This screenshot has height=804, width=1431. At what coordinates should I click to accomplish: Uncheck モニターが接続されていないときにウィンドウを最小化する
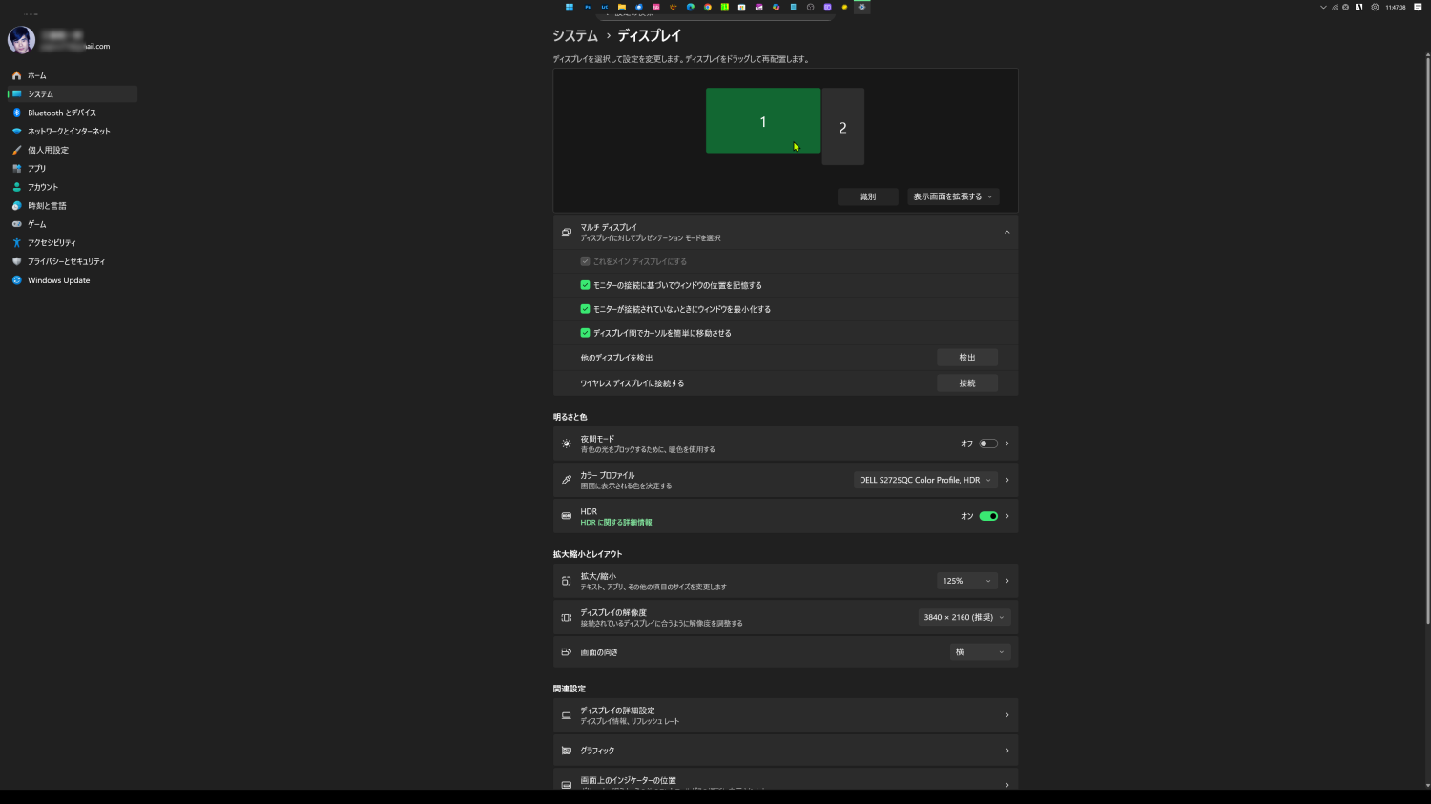point(585,309)
